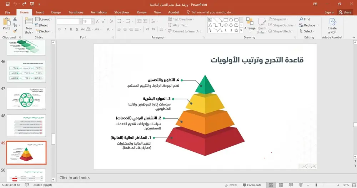This screenshot has width=357, height=188.
Task: Toggle Italic formatting
Action: click(x=65, y=29)
